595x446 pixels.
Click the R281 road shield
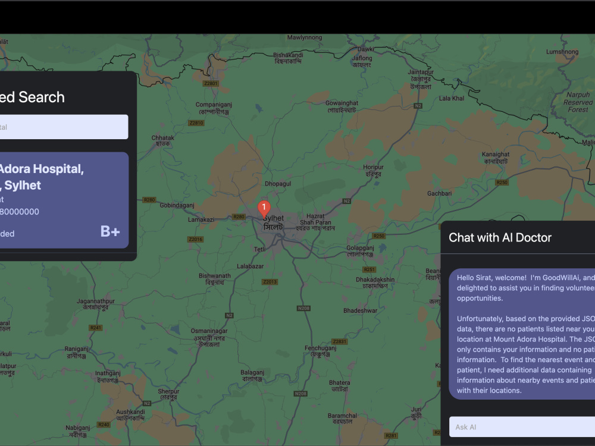pos(391,436)
